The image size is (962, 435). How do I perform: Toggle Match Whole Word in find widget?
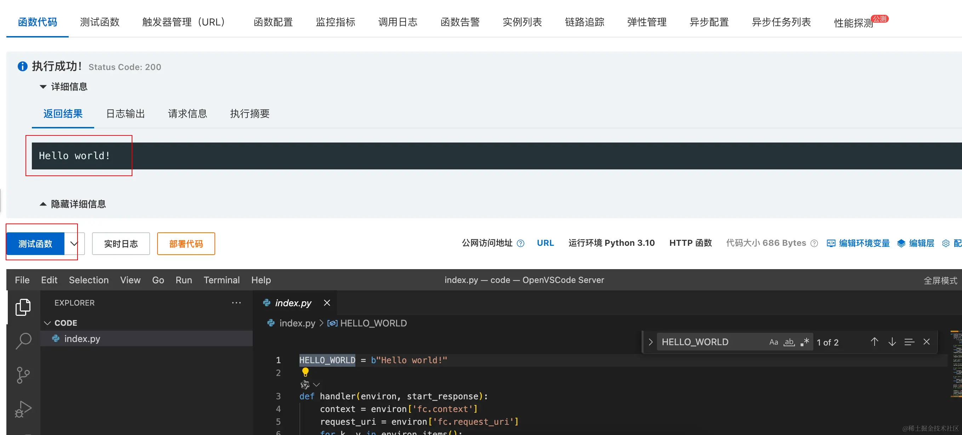coord(789,342)
